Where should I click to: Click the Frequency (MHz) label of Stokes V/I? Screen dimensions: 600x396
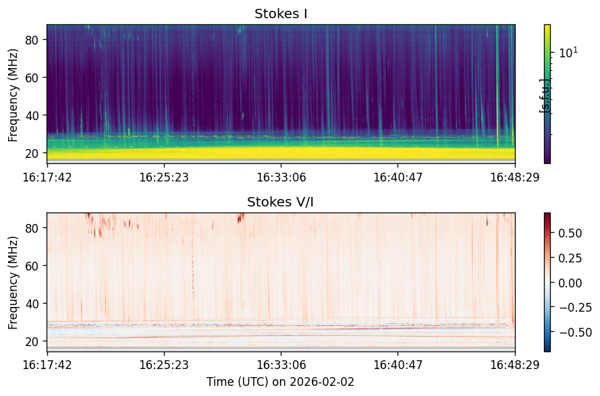(13, 283)
